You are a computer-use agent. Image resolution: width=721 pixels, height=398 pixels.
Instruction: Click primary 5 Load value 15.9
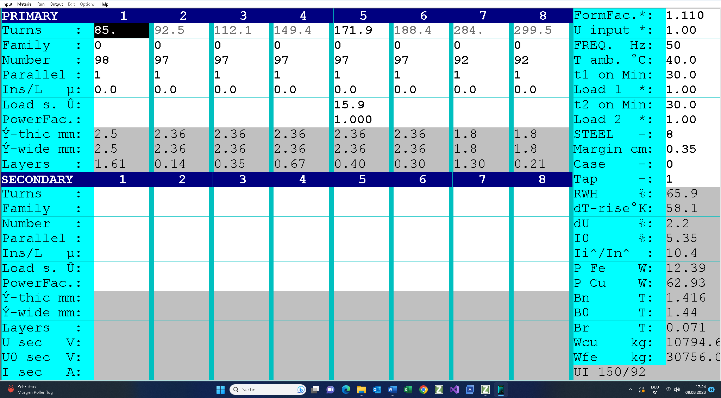(x=361, y=105)
